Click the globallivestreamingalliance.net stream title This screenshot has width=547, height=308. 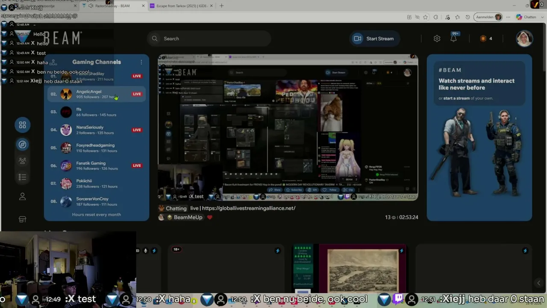(243, 208)
